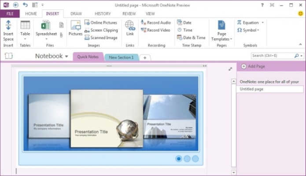Toggle full screen mode icon
The image size is (306, 176).
point(272,5)
